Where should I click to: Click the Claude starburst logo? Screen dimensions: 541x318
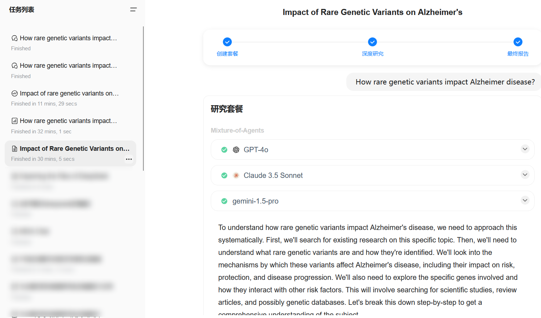236,175
